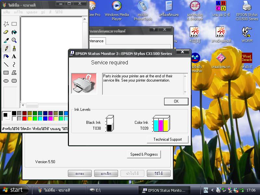Open the วิธีใช้ menu in Paint
Image resolution: width=260 pixels, height=195 pixels.
(x=59, y=12)
